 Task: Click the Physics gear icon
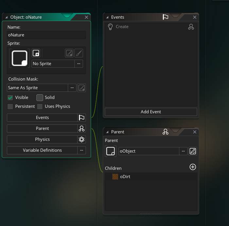tap(81, 139)
